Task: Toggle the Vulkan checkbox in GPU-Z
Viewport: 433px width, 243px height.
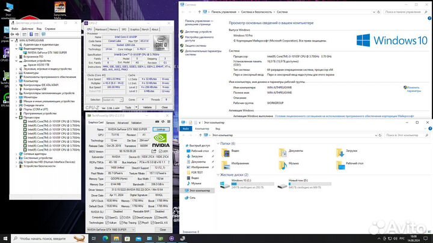Action: click(107, 223)
